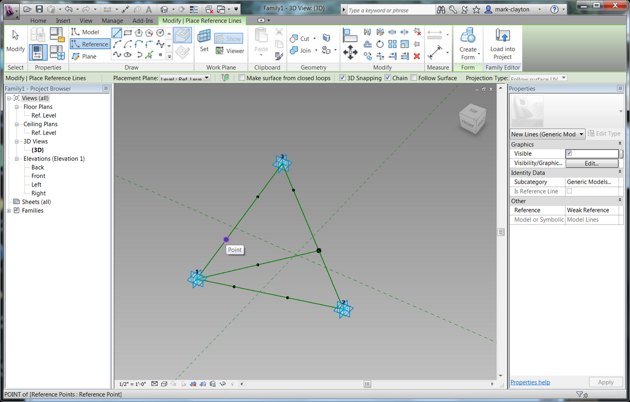630x402 pixels.
Task: Open the Manage ribbon tab
Action: point(112,20)
